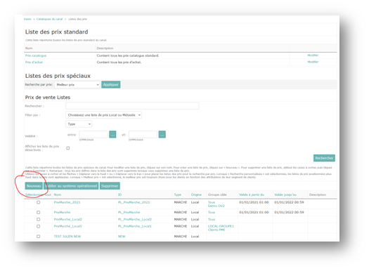Open the 'Prix catalogue' price list

pyautogui.click(x=36, y=55)
